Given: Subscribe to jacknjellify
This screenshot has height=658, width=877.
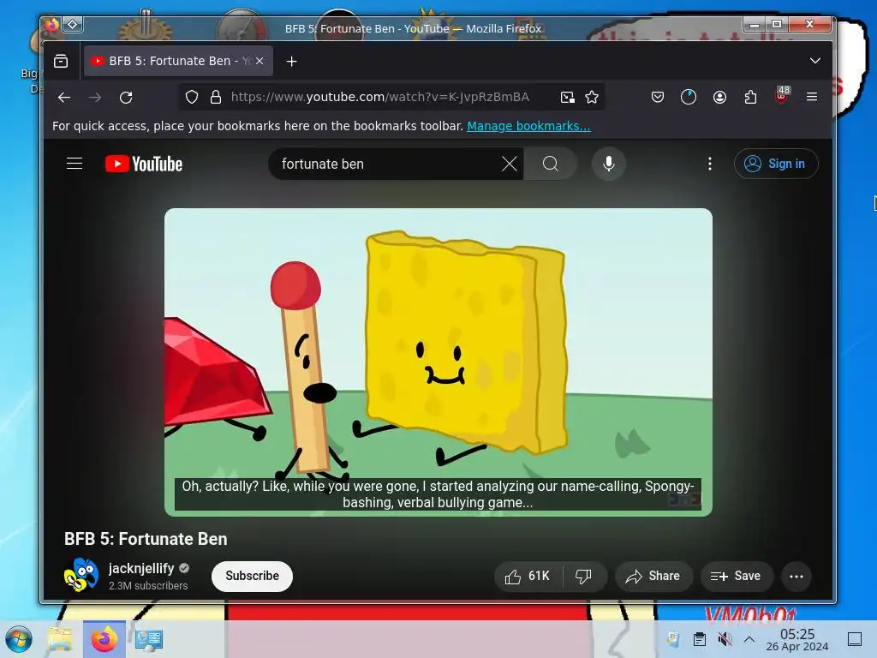Looking at the screenshot, I should (x=253, y=577).
